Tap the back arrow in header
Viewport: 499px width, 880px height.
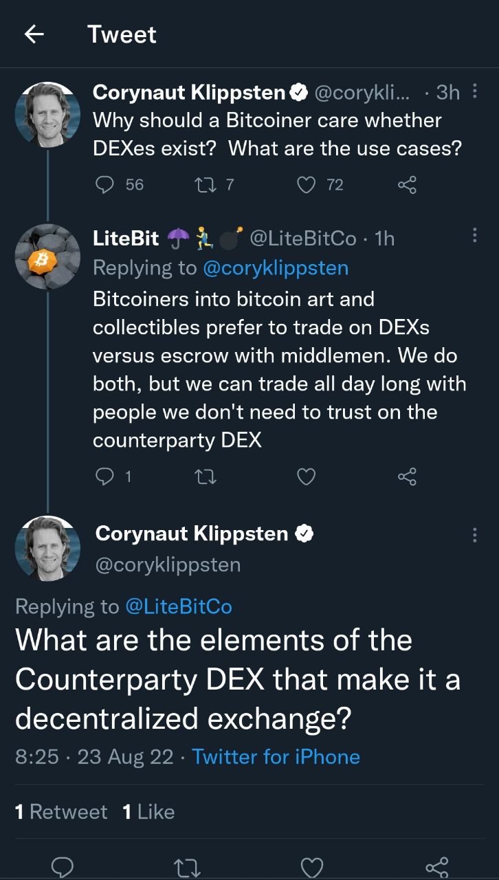point(34,34)
